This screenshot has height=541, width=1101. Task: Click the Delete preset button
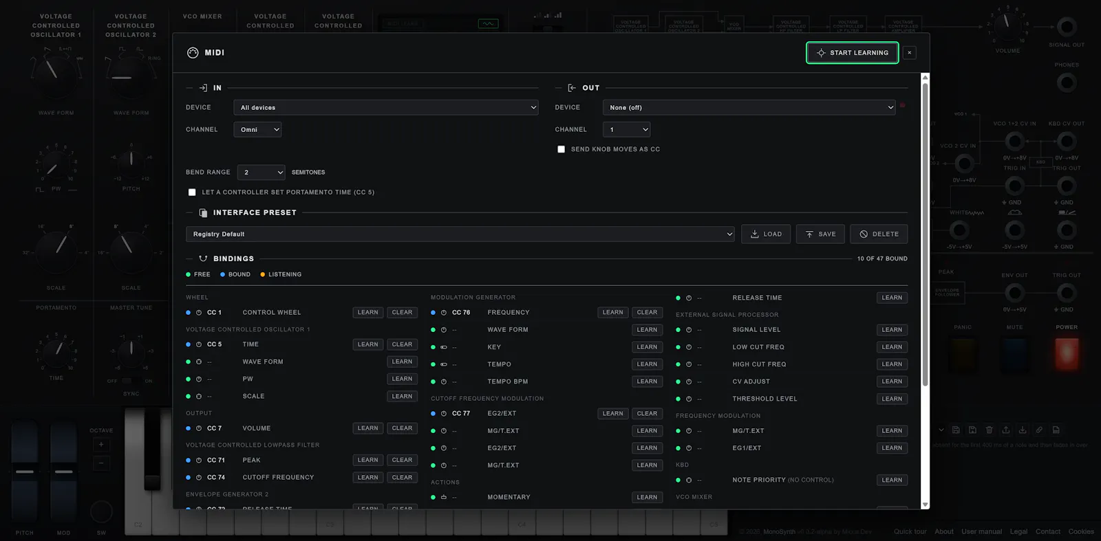click(879, 234)
